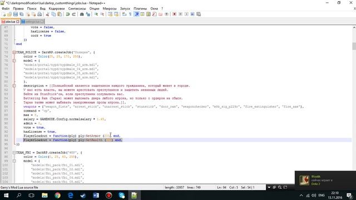Click the vertical scrollbar thumb

(354, 46)
